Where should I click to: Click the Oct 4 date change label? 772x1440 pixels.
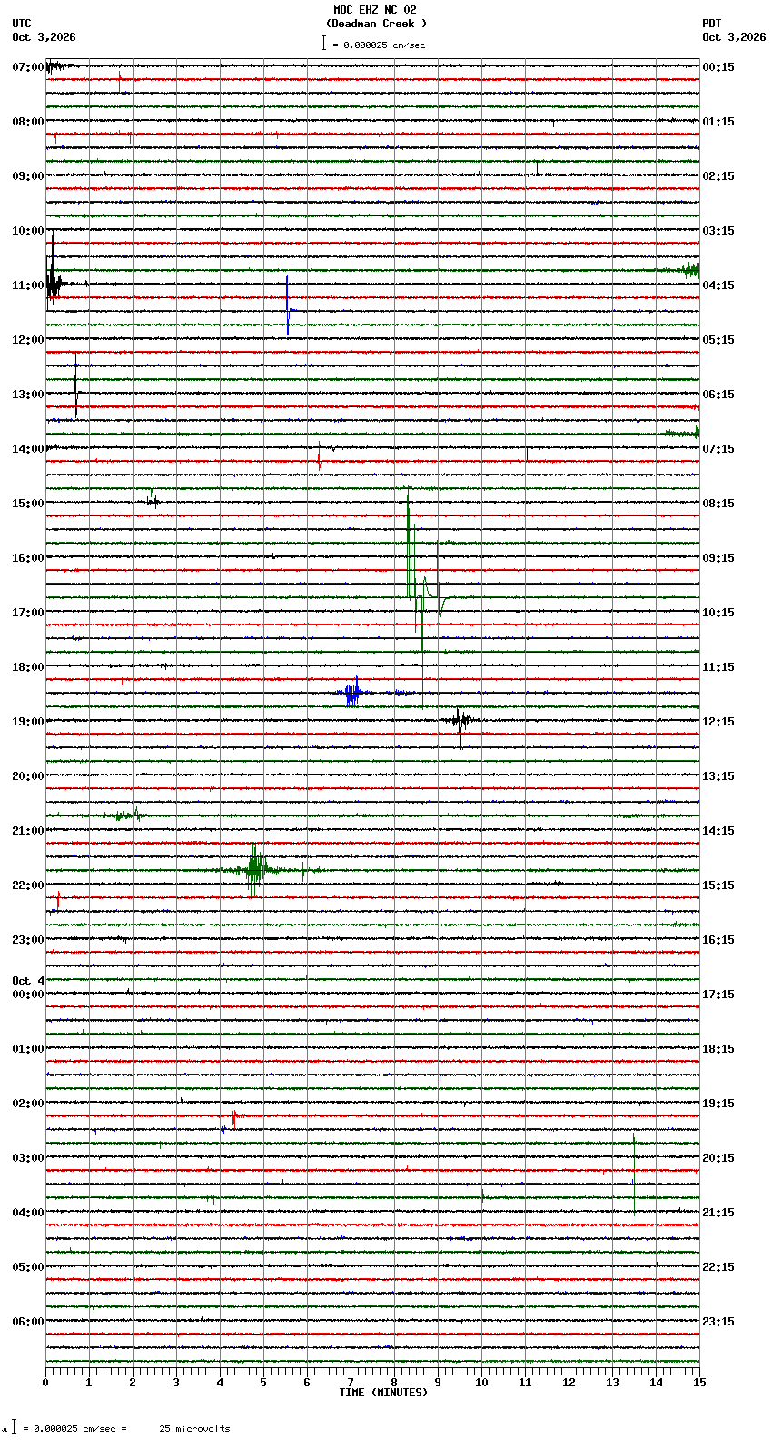[28, 981]
